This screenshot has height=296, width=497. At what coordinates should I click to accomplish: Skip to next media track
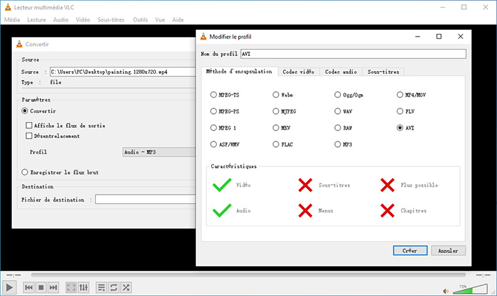53,288
